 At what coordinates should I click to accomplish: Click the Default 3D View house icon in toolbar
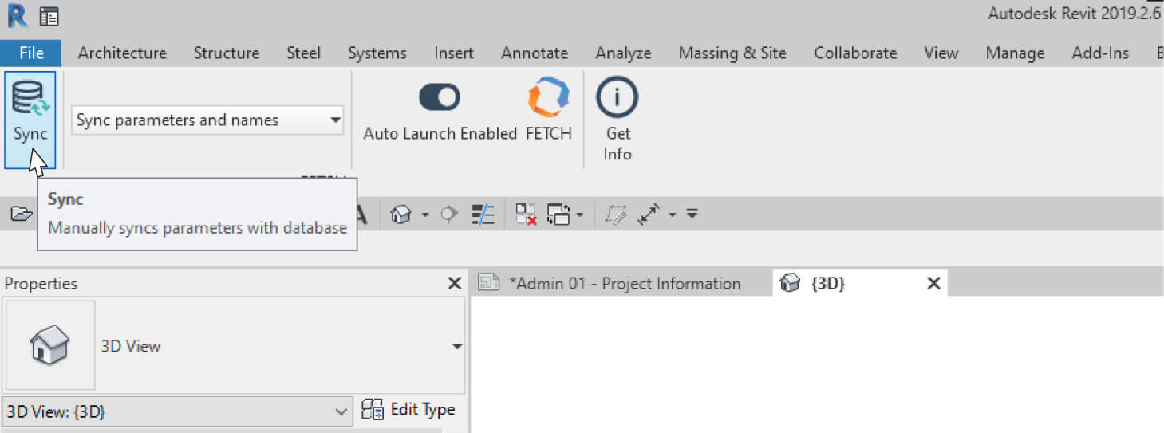tap(401, 214)
